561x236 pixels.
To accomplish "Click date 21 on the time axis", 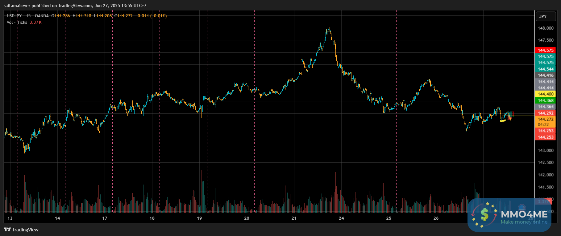I will (294, 218).
